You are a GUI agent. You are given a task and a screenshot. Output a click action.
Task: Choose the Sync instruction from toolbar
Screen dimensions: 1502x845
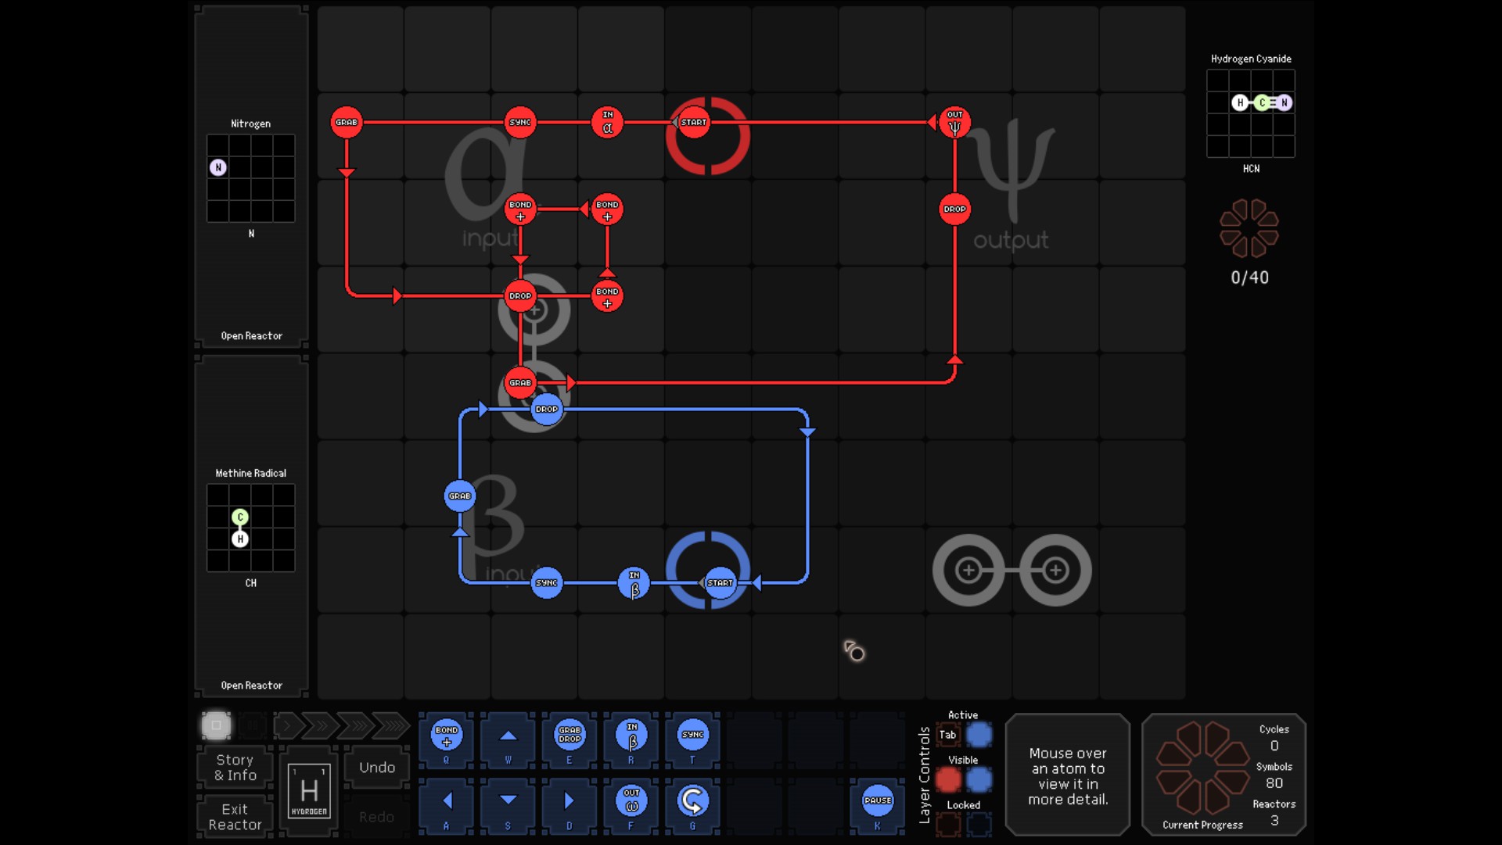click(692, 736)
